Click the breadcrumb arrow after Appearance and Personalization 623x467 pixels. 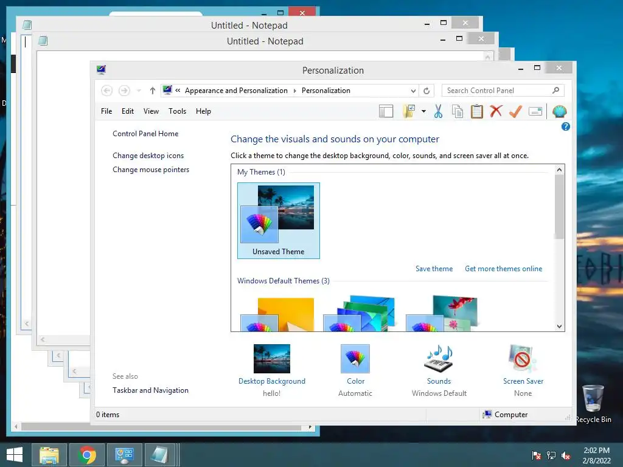[x=295, y=91]
